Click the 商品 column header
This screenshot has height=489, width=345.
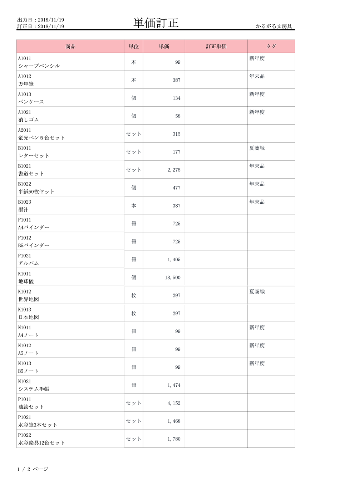coord(70,46)
